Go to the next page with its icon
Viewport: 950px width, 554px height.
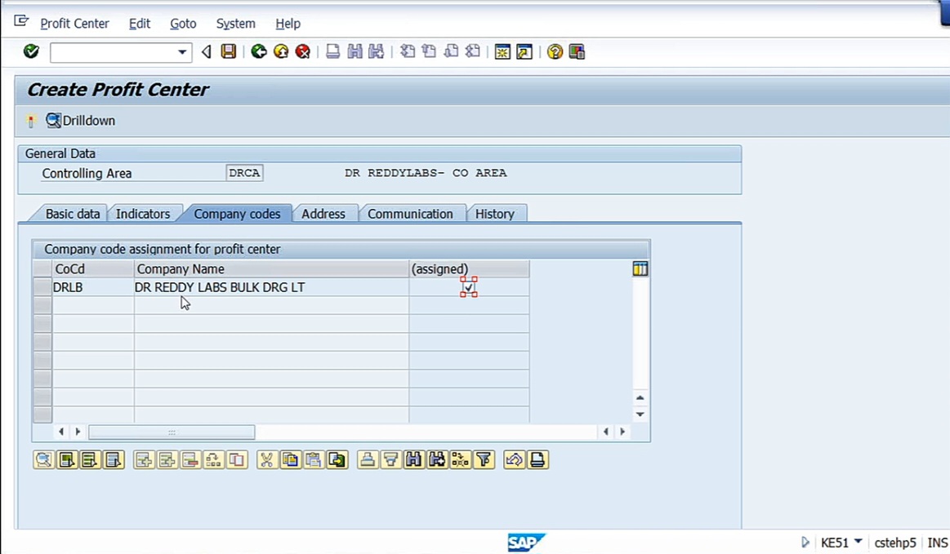pos(452,51)
